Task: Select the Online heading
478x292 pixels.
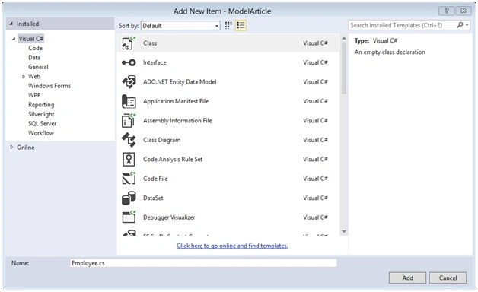Action: [26, 148]
